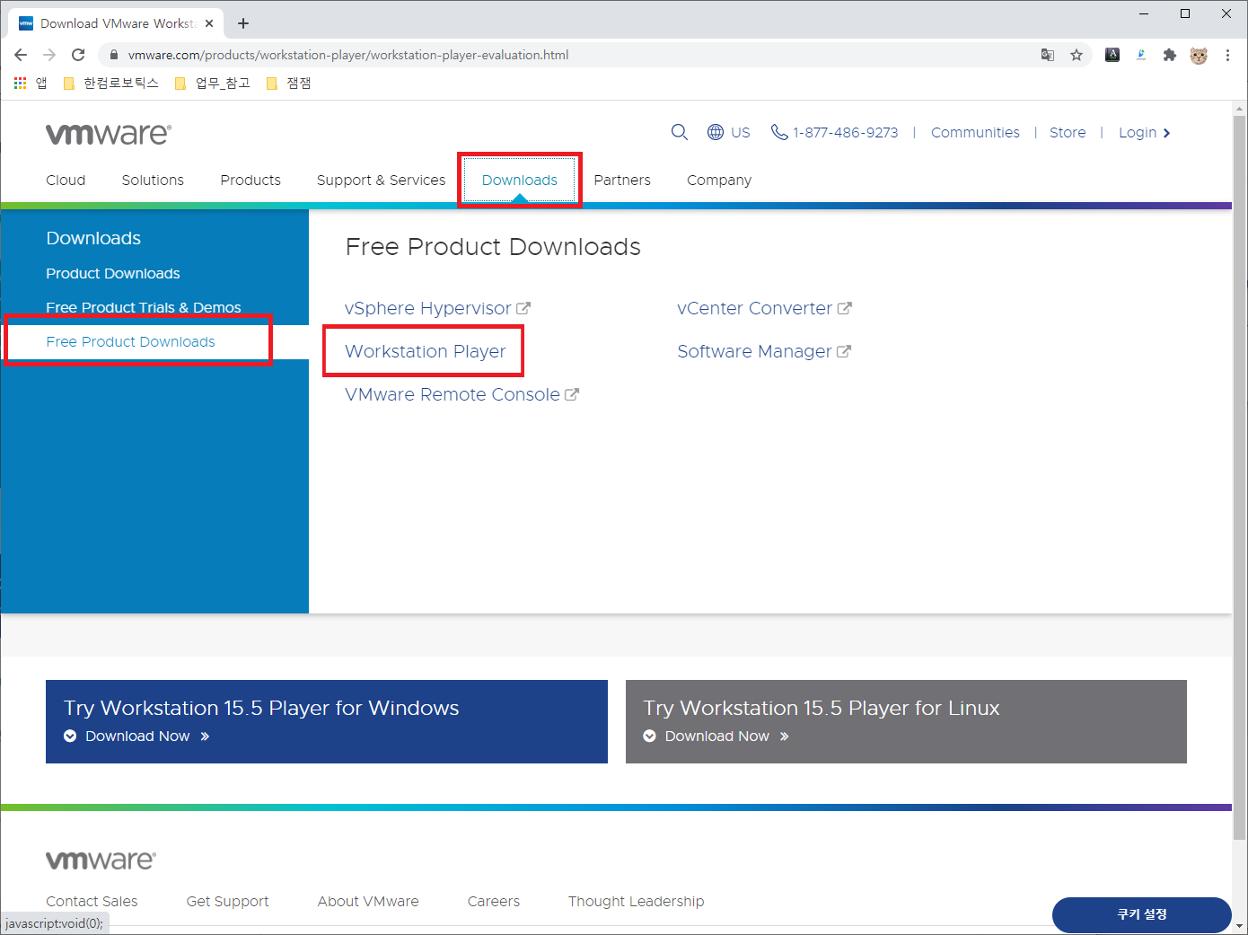Open the 한컴로보틱스 bookmark folder
Viewport: 1248px width, 935px height.
click(x=110, y=83)
